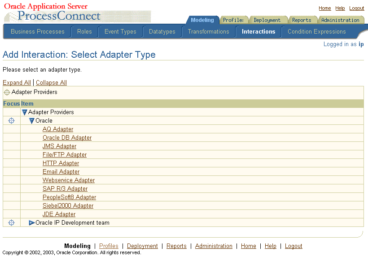
Task: Click the Oracle tree row label
Action: point(44,121)
